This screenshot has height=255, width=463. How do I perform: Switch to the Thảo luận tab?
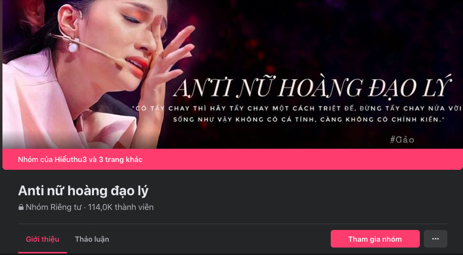(92, 239)
